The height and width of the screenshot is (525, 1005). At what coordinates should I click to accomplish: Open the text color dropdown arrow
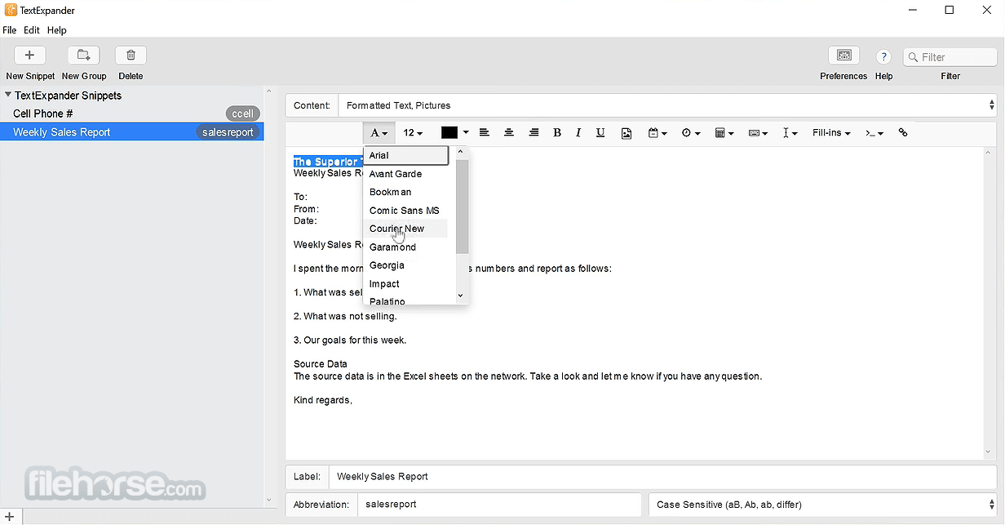[x=466, y=132]
